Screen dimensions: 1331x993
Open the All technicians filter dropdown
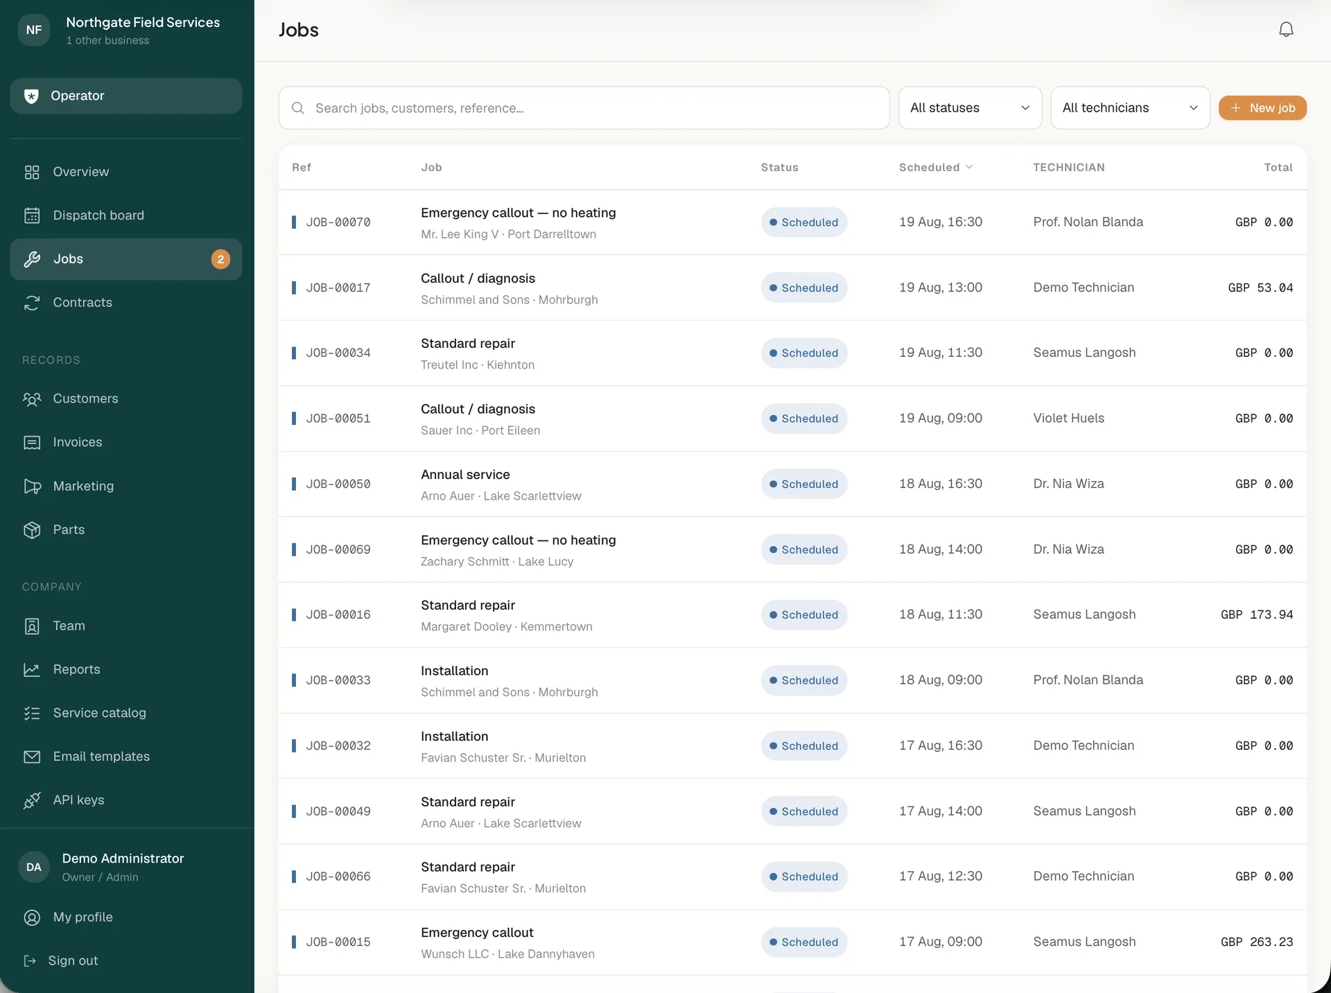tap(1130, 108)
